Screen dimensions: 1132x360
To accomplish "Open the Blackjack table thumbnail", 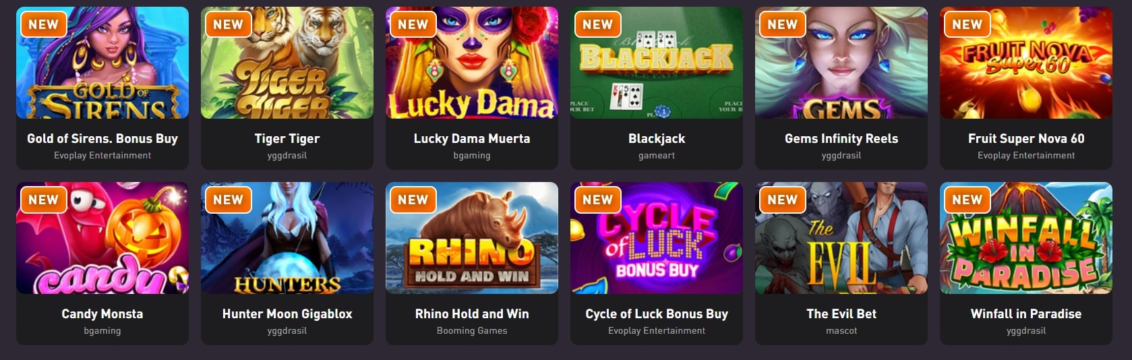I will [x=657, y=63].
